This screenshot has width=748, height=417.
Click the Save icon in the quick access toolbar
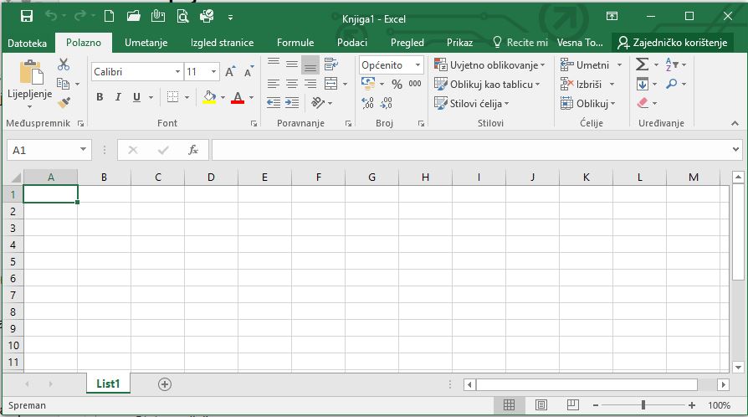pos(26,16)
